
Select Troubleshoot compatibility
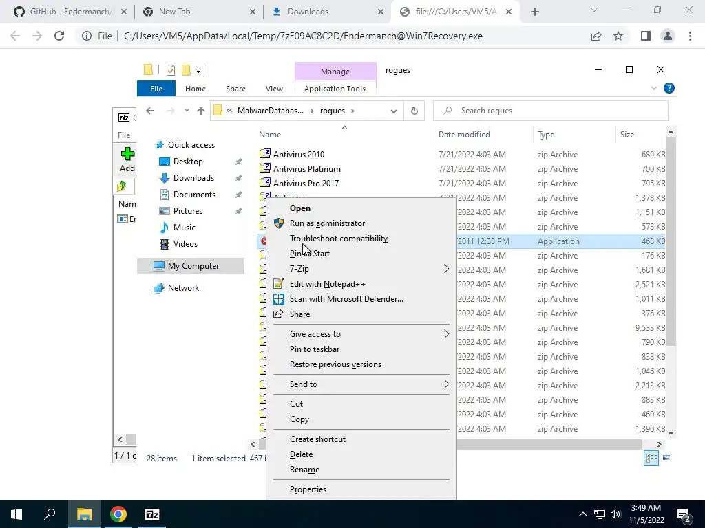tap(338, 239)
